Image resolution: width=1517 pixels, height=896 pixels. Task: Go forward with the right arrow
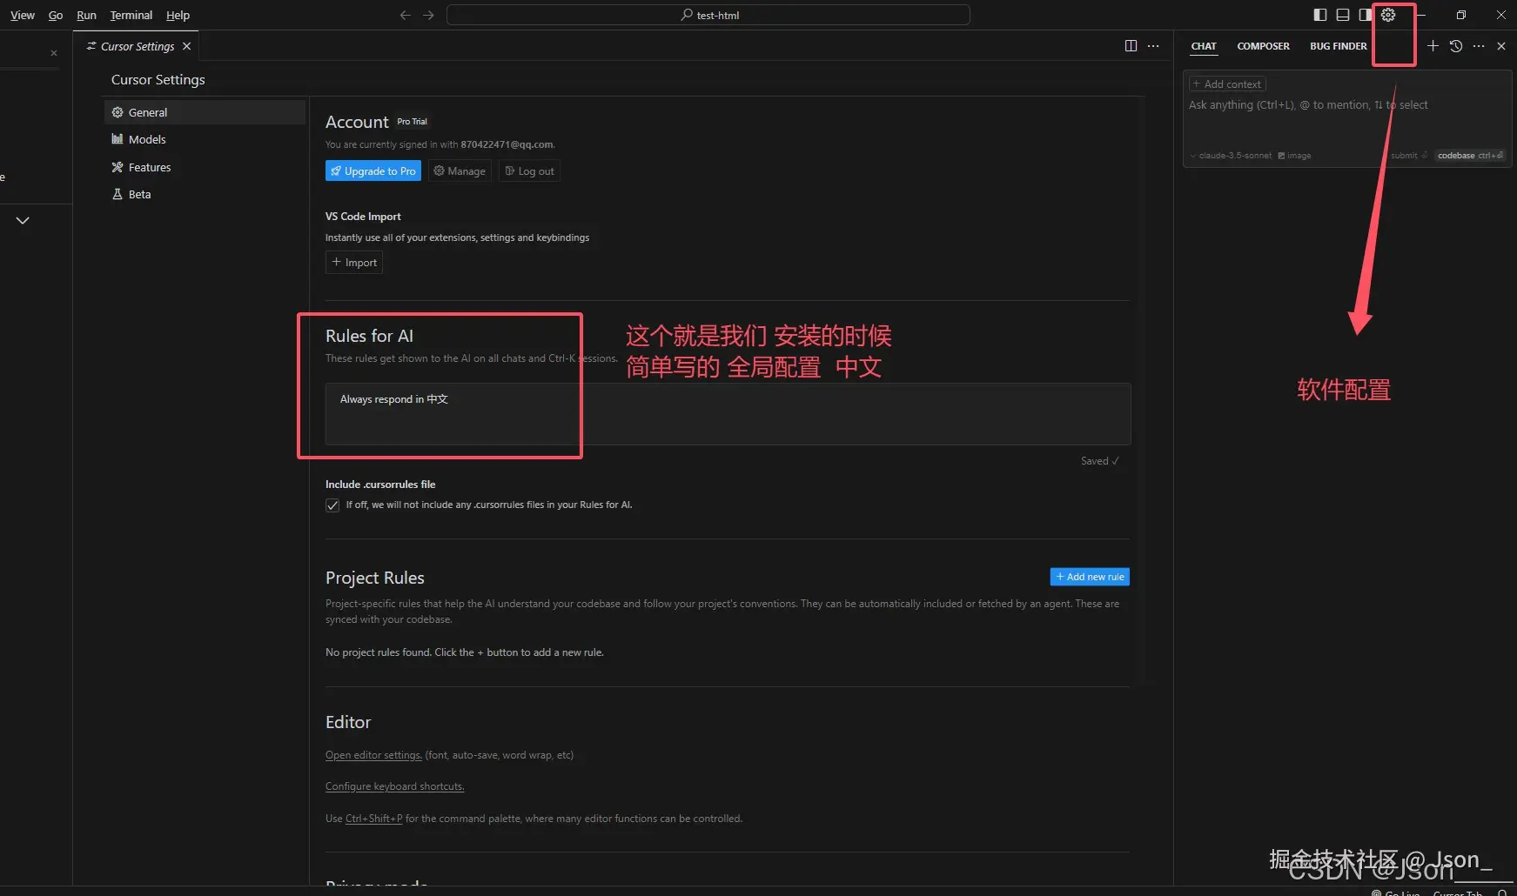click(x=428, y=15)
